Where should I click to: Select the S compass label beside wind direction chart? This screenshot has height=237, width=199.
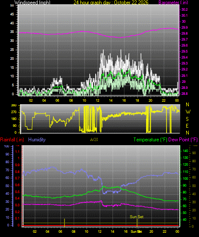(x=187, y=119)
